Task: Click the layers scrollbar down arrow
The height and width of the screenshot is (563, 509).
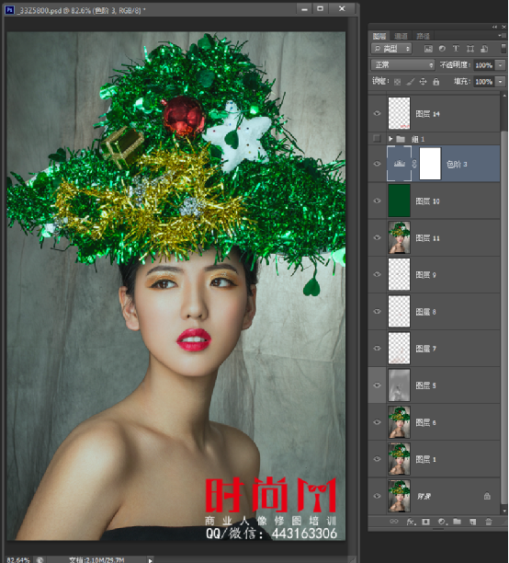Action: pos(504,511)
